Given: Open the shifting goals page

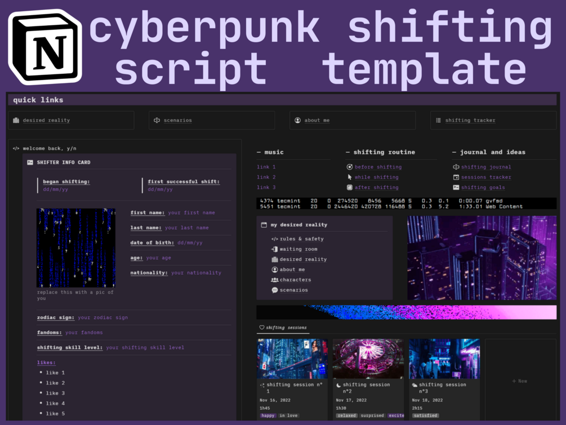Looking at the screenshot, I should tap(483, 187).
